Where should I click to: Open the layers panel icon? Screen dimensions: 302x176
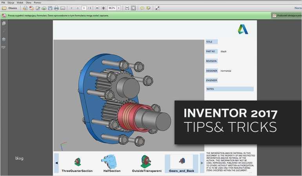[4, 40]
